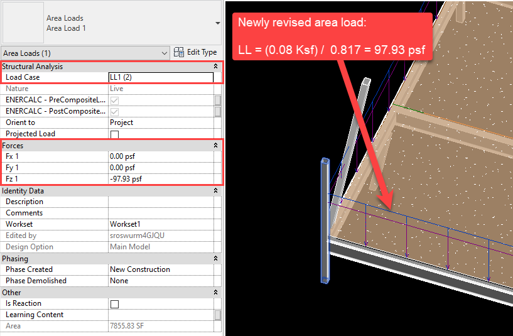Click the Load Case property label
The image size is (513, 336).
23,77
